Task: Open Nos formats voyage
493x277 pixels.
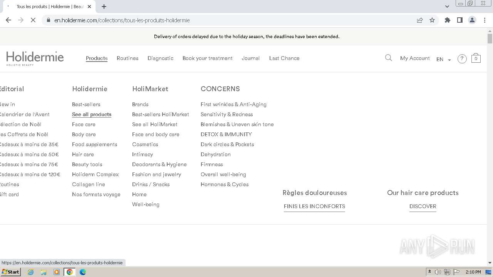Action: point(96,194)
